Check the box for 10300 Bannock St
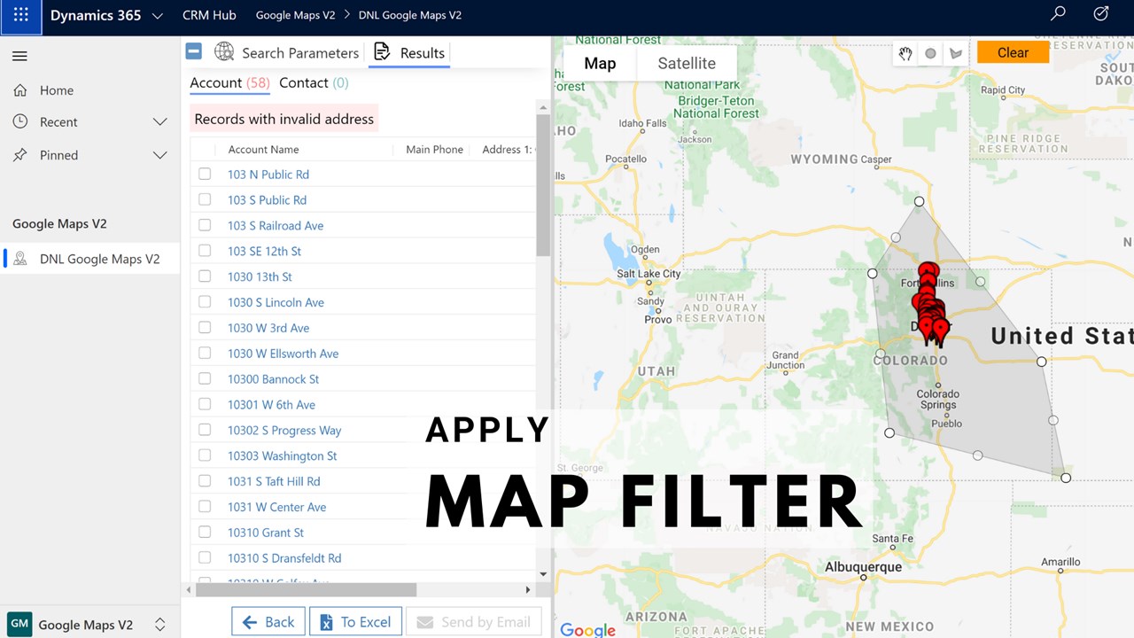This screenshot has height=638, width=1134. [205, 378]
